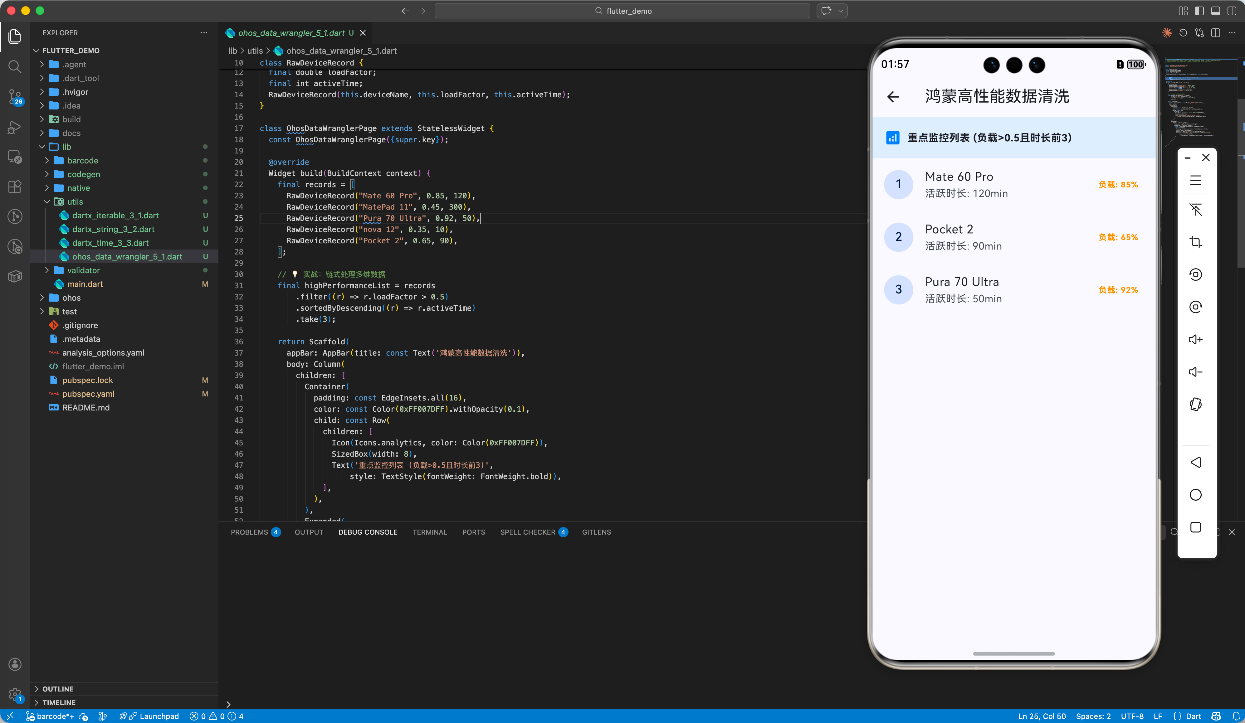Open the Extensions view icon

tap(15, 187)
